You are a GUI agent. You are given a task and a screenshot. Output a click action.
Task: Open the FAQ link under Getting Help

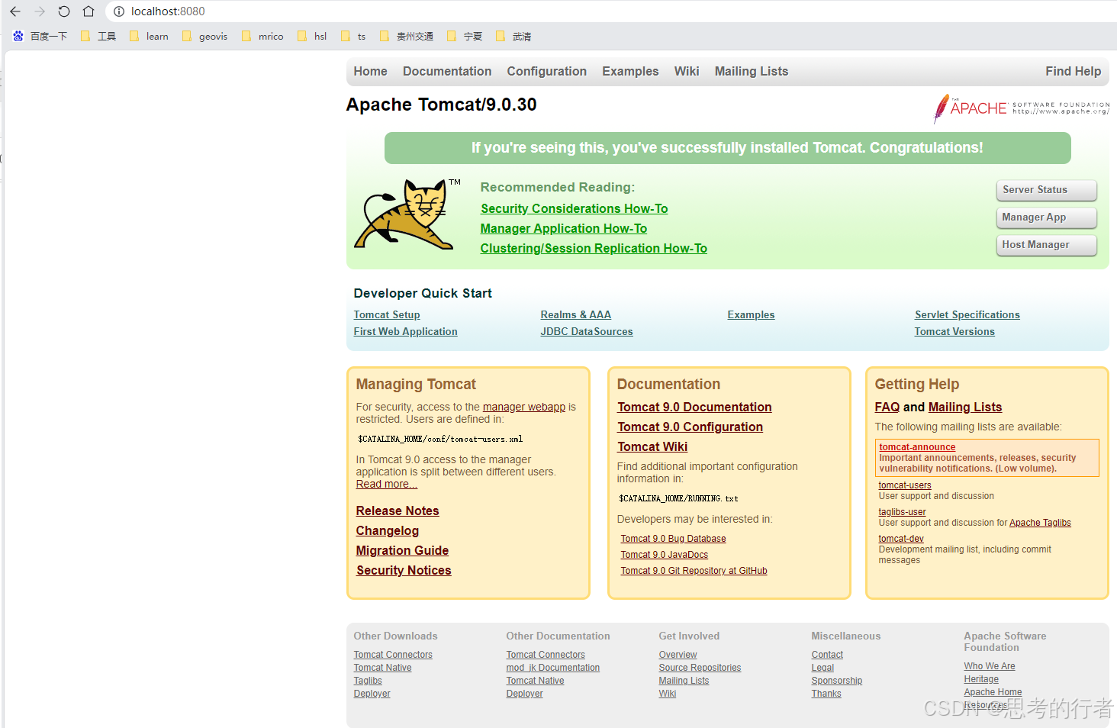887,407
